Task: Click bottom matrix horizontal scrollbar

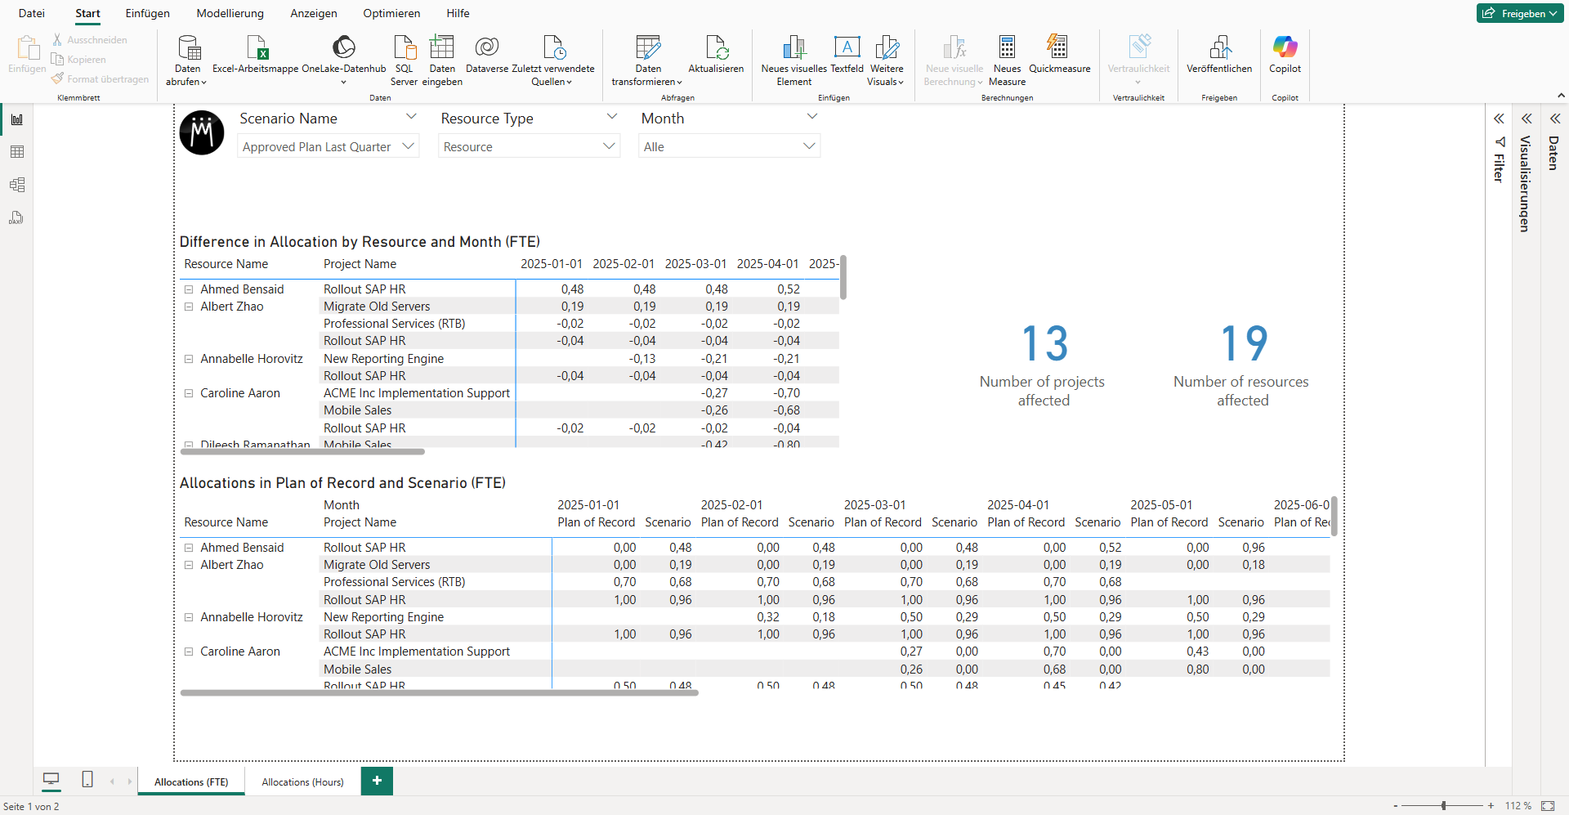Action: (440, 692)
